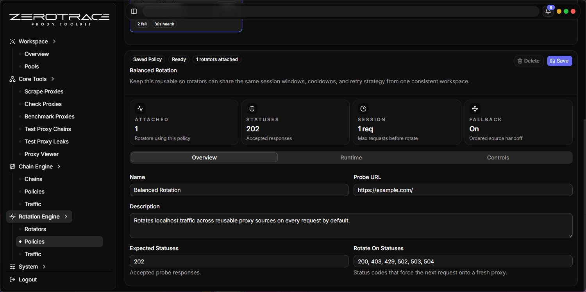The image size is (586, 292).
Task: Click the Rotation Engine sidebar icon
Action: (x=12, y=216)
